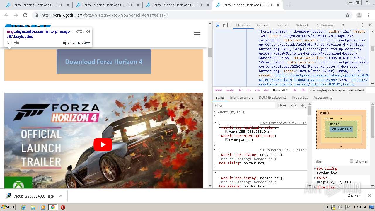Close the DevTools panel
The width and height of the screenshot is (375, 211).
(x=370, y=25)
